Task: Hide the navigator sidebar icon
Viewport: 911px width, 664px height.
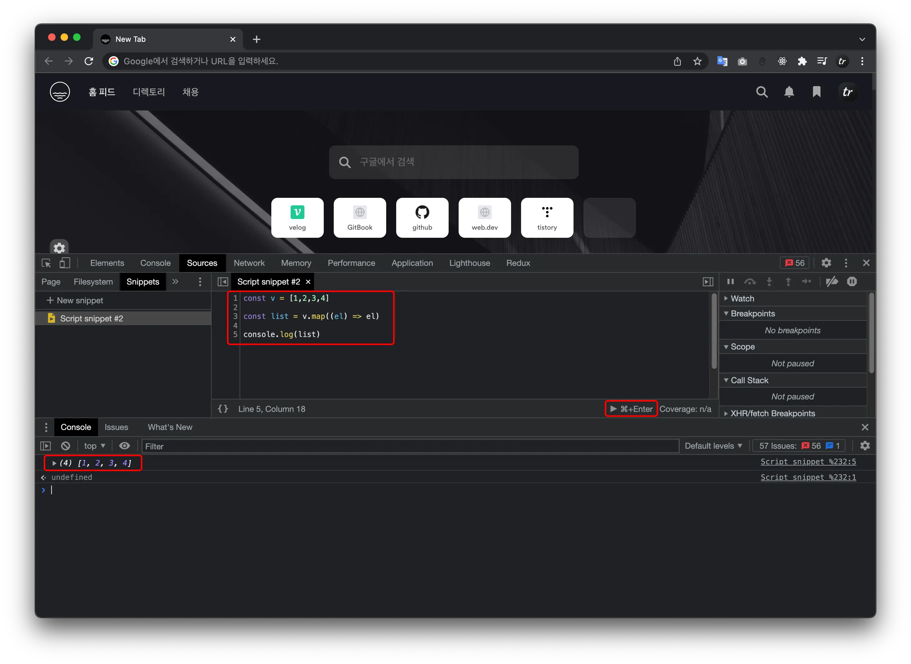Action: tap(223, 282)
